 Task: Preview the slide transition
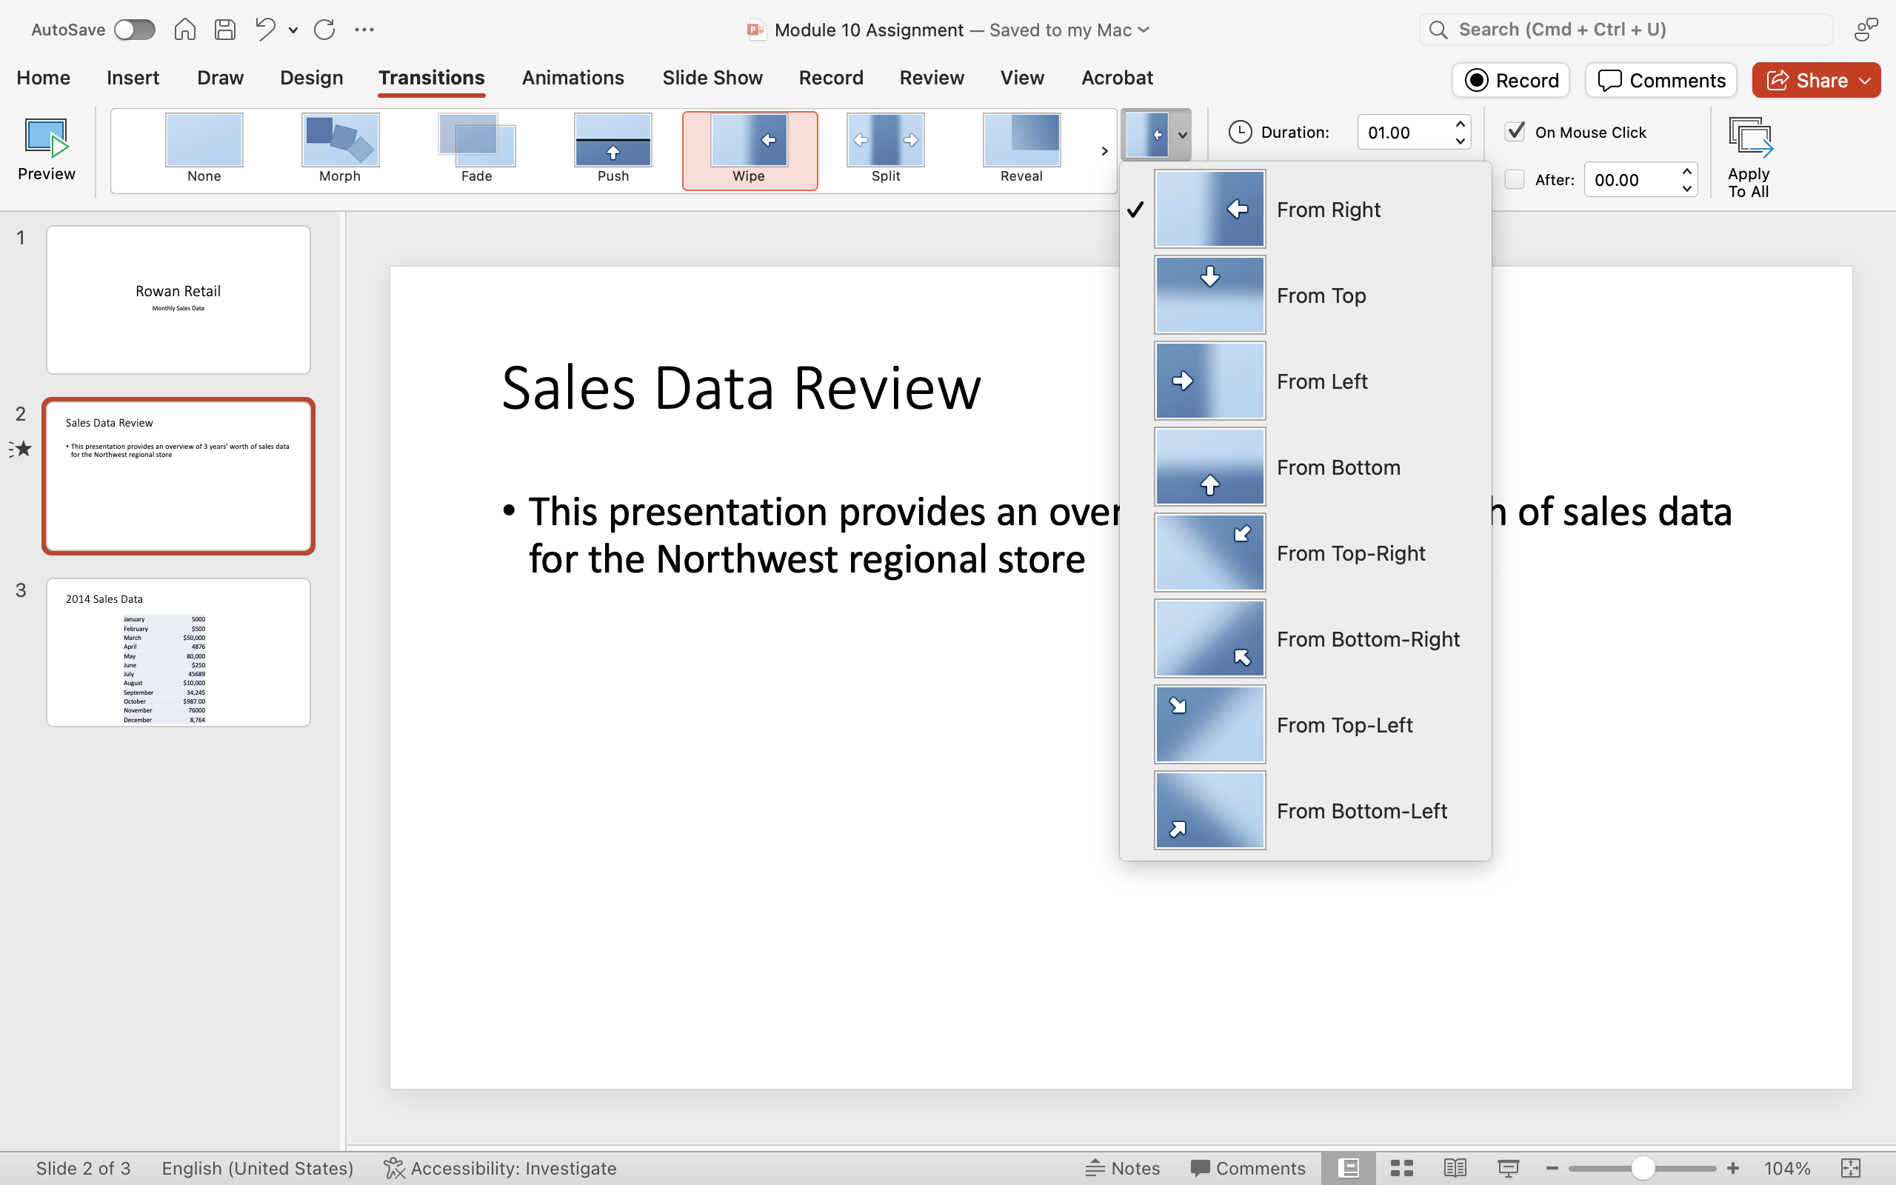point(46,150)
